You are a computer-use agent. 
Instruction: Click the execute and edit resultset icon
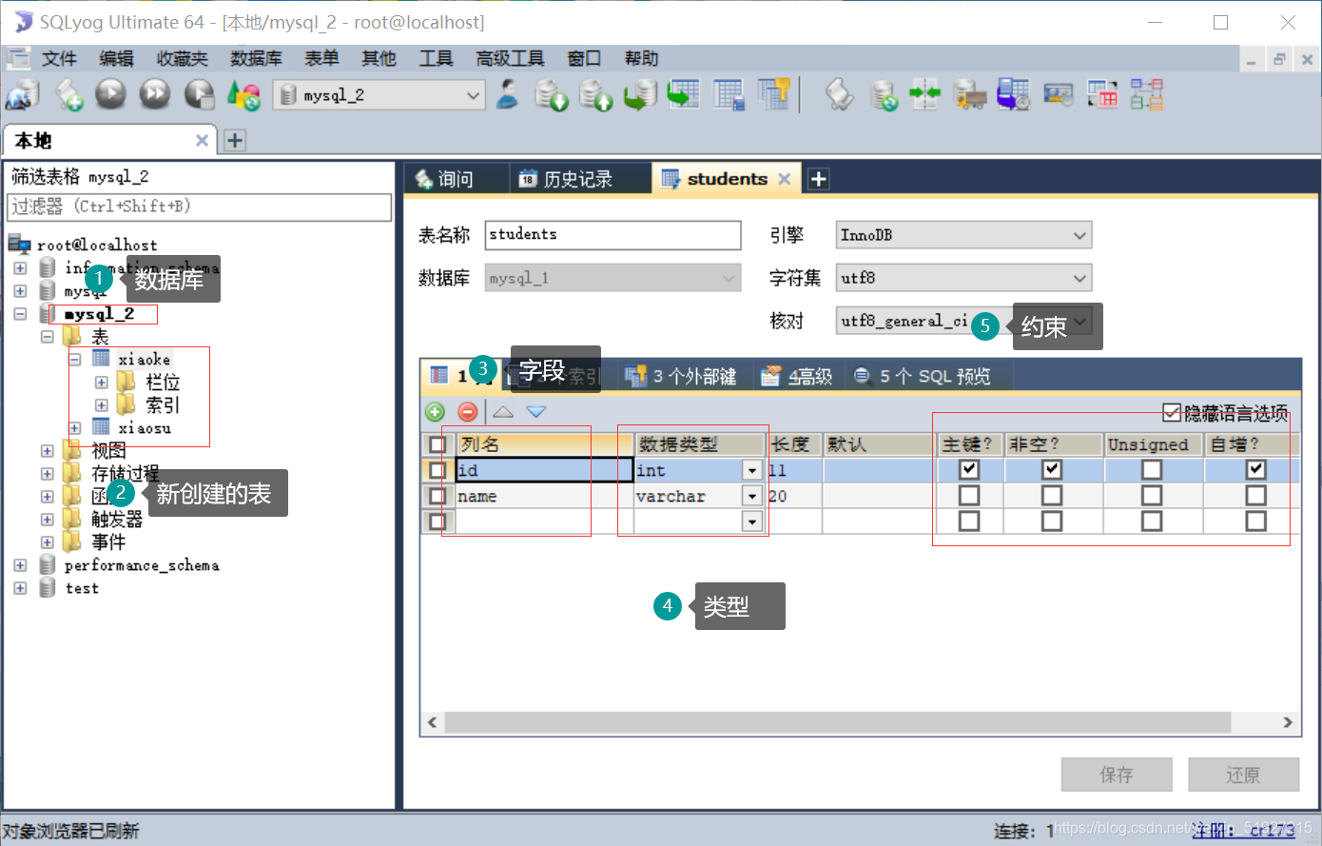[199, 94]
